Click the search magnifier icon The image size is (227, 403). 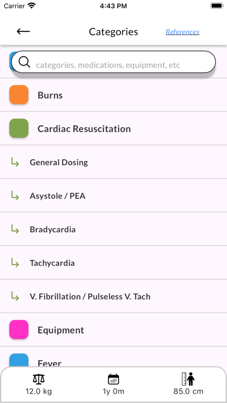coord(24,62)
